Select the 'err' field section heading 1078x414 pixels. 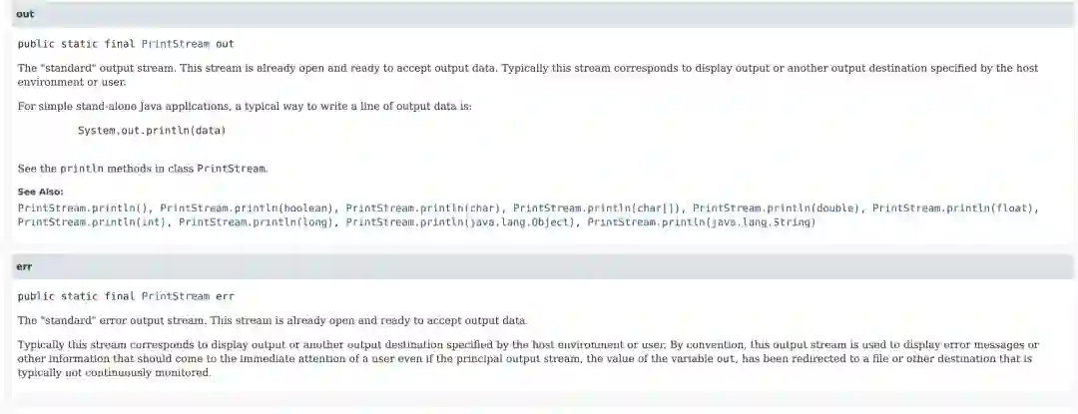(25, 267)
